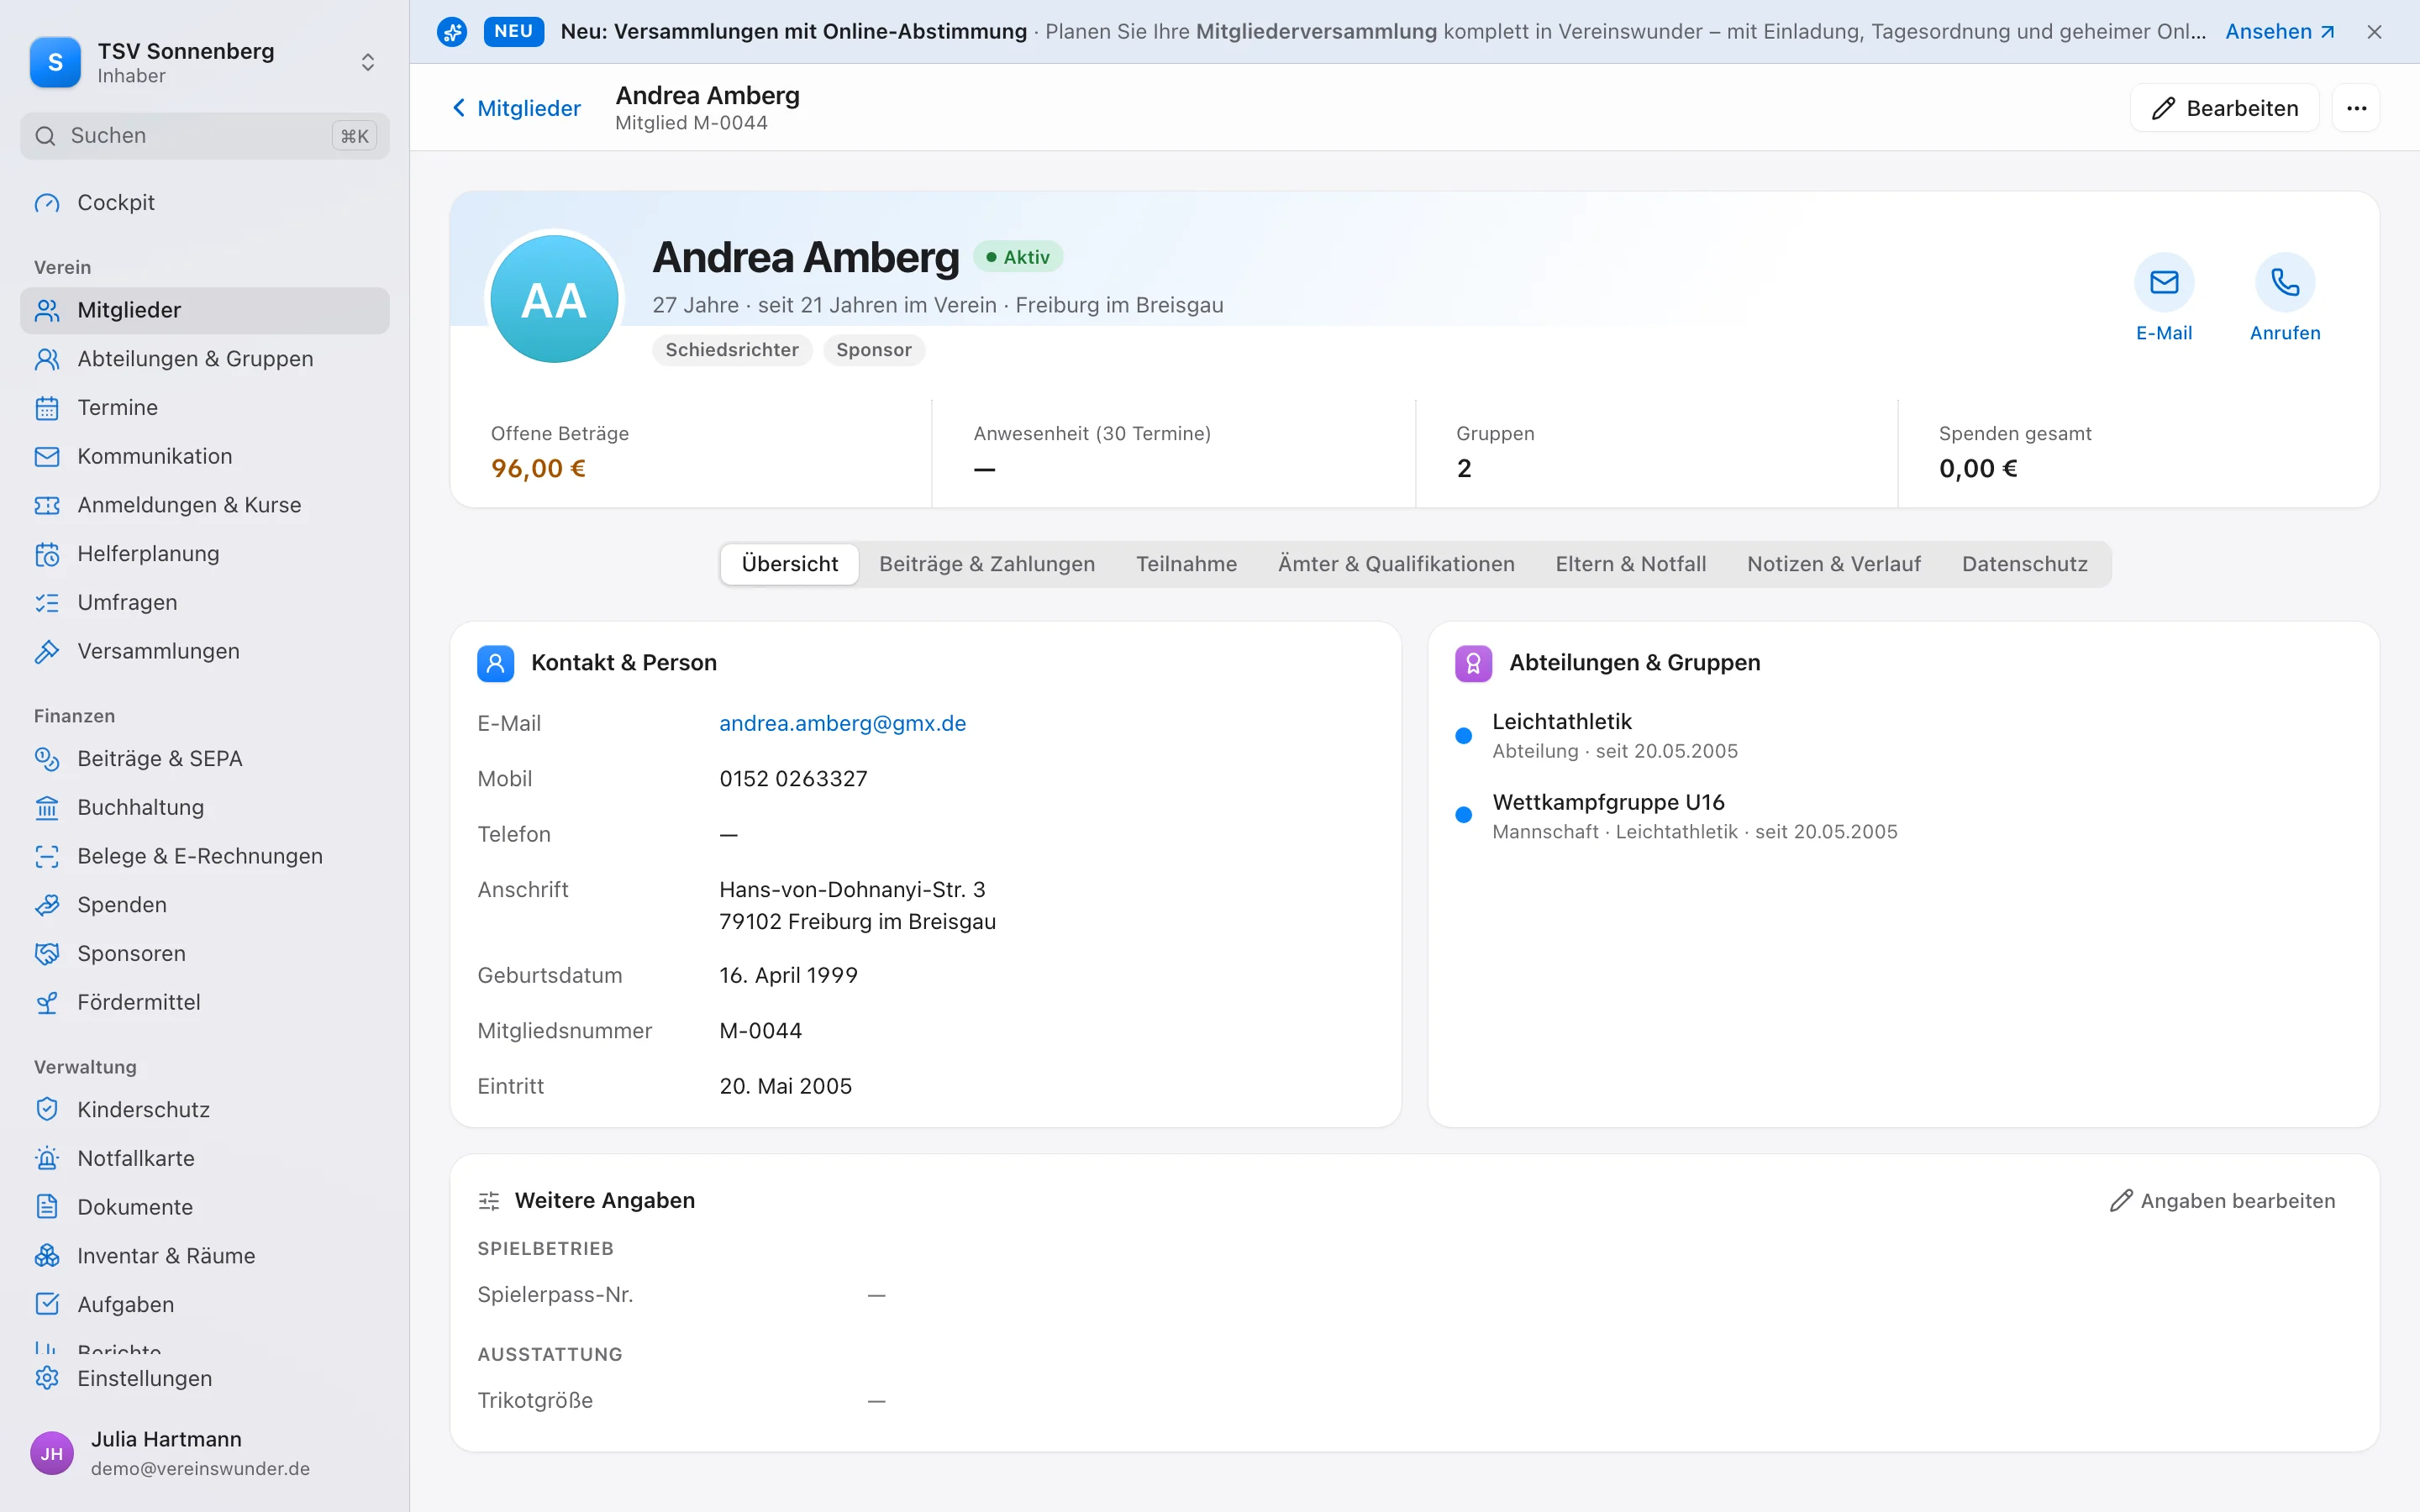Click Julia Hartmann user profile
Image resolution: width=2420 pixels, height=1512 pixels.
205,1453
